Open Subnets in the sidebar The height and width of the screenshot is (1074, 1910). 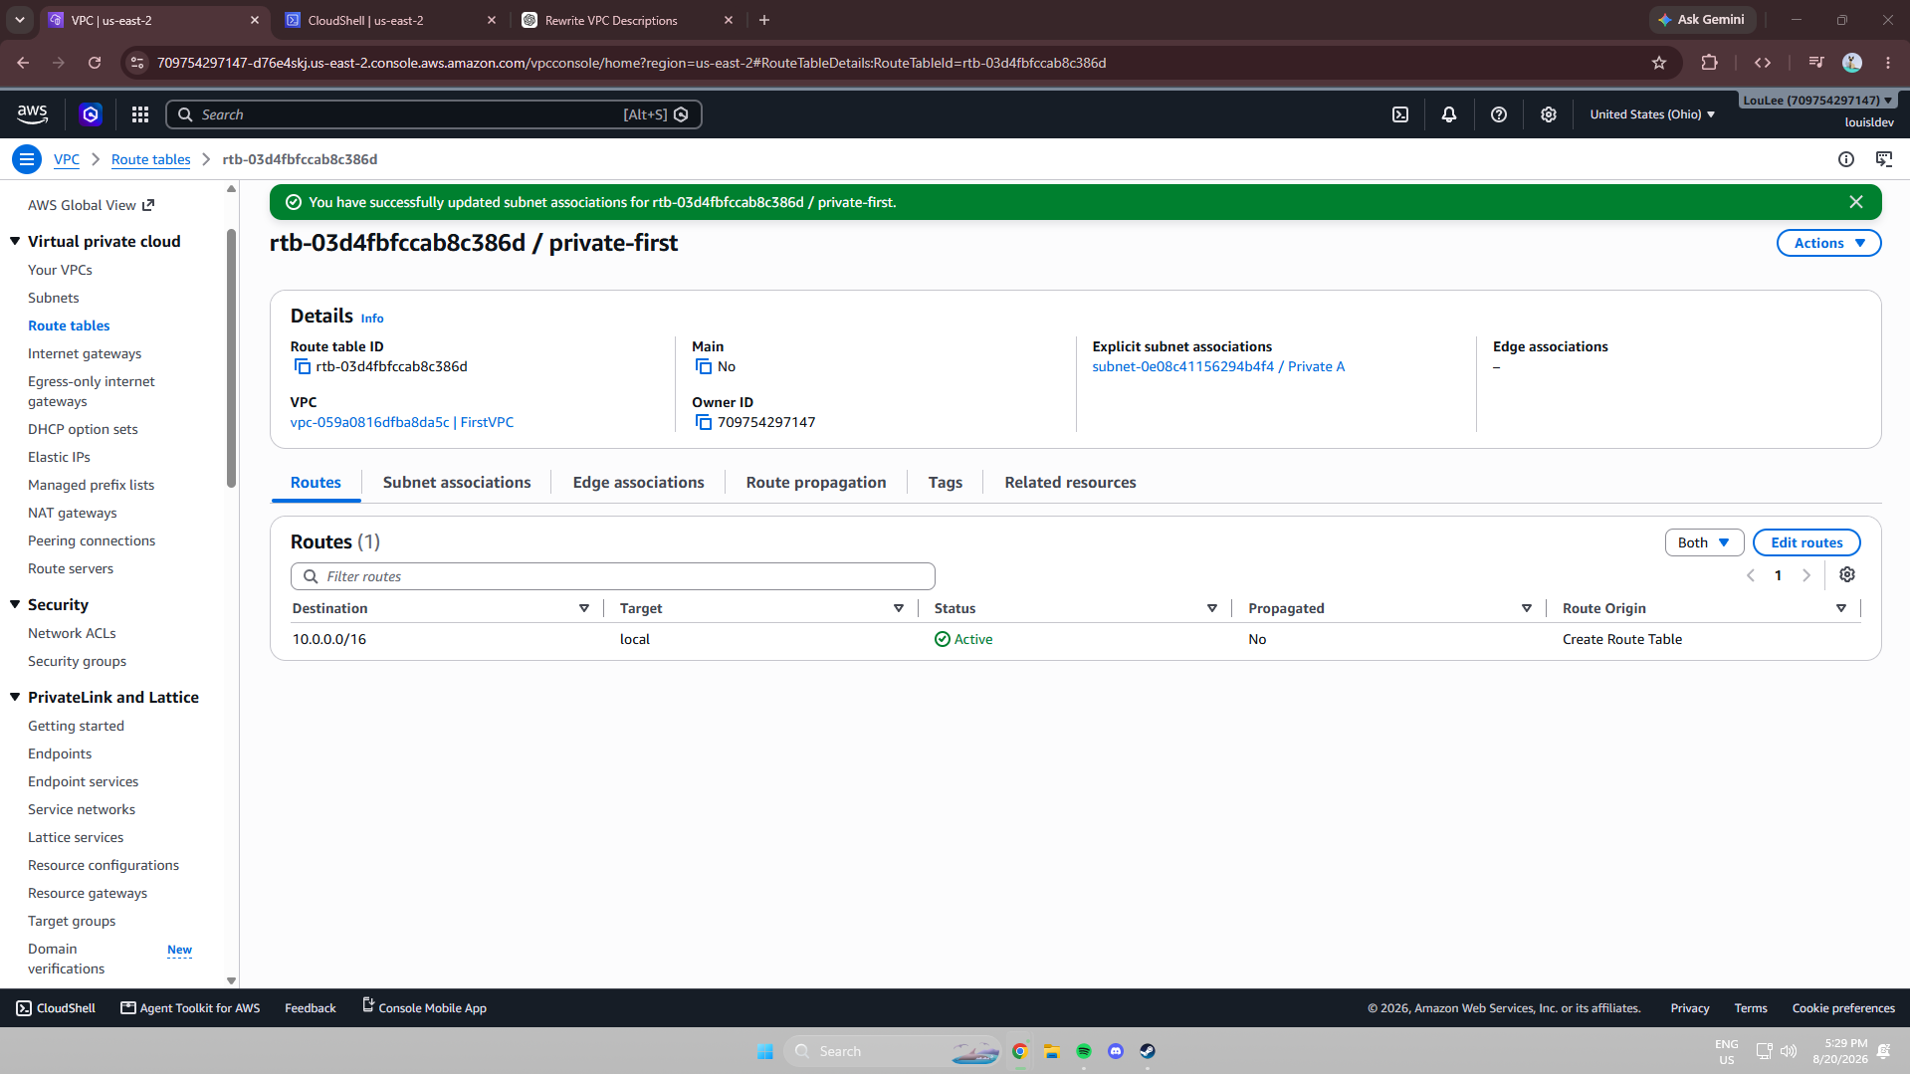click(54, 298)
